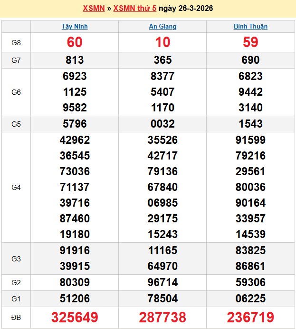Click the G8 row label
This screenshot has width=296, height=329.
coord(16,42)
